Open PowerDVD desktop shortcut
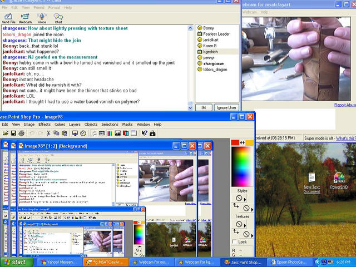The height and width of the screenshot is (267, 356). [339, 180]
